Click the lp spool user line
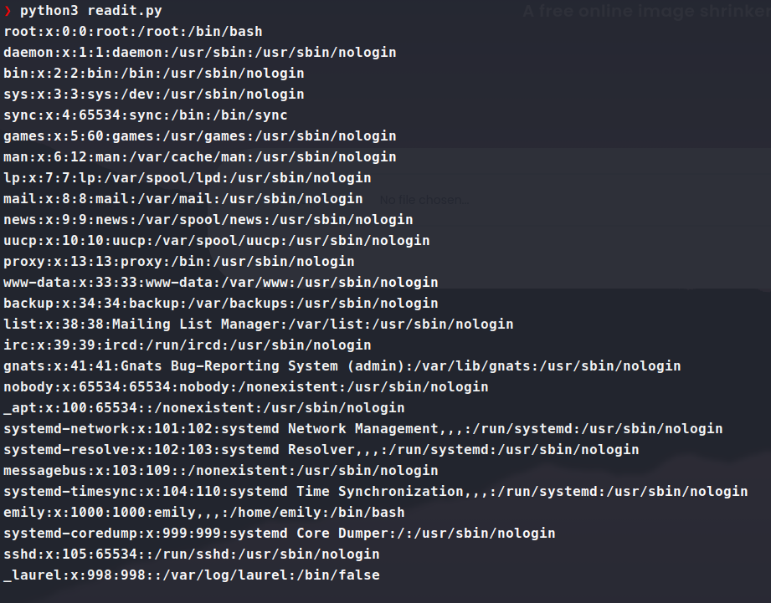771x603 pixels. pyautogui.click(x=187, y=178)
